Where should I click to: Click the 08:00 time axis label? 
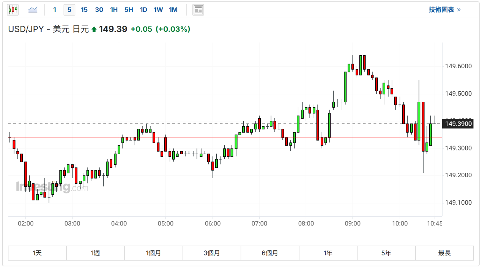[x=306, y=224]
